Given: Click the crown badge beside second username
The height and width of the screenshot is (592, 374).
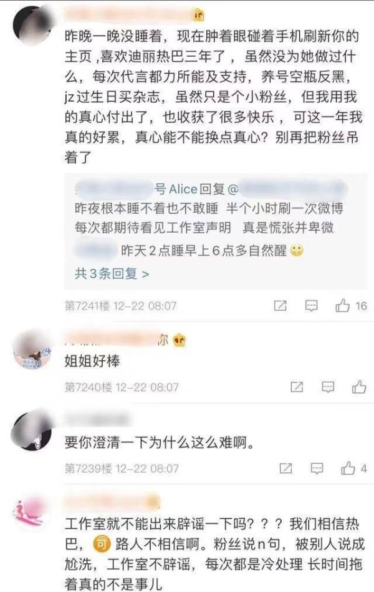Looking at the screenshot, I should pyautogui.click(x=179, y=340).
